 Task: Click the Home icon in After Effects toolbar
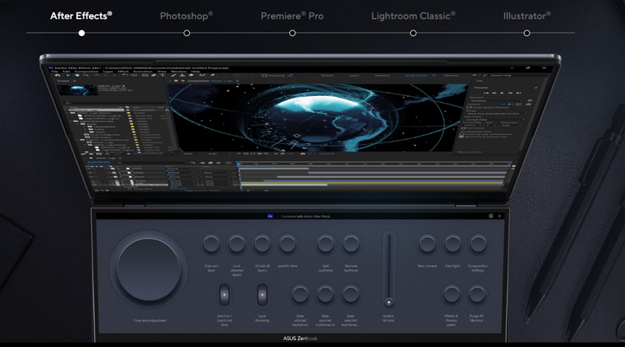click(57, 75)
